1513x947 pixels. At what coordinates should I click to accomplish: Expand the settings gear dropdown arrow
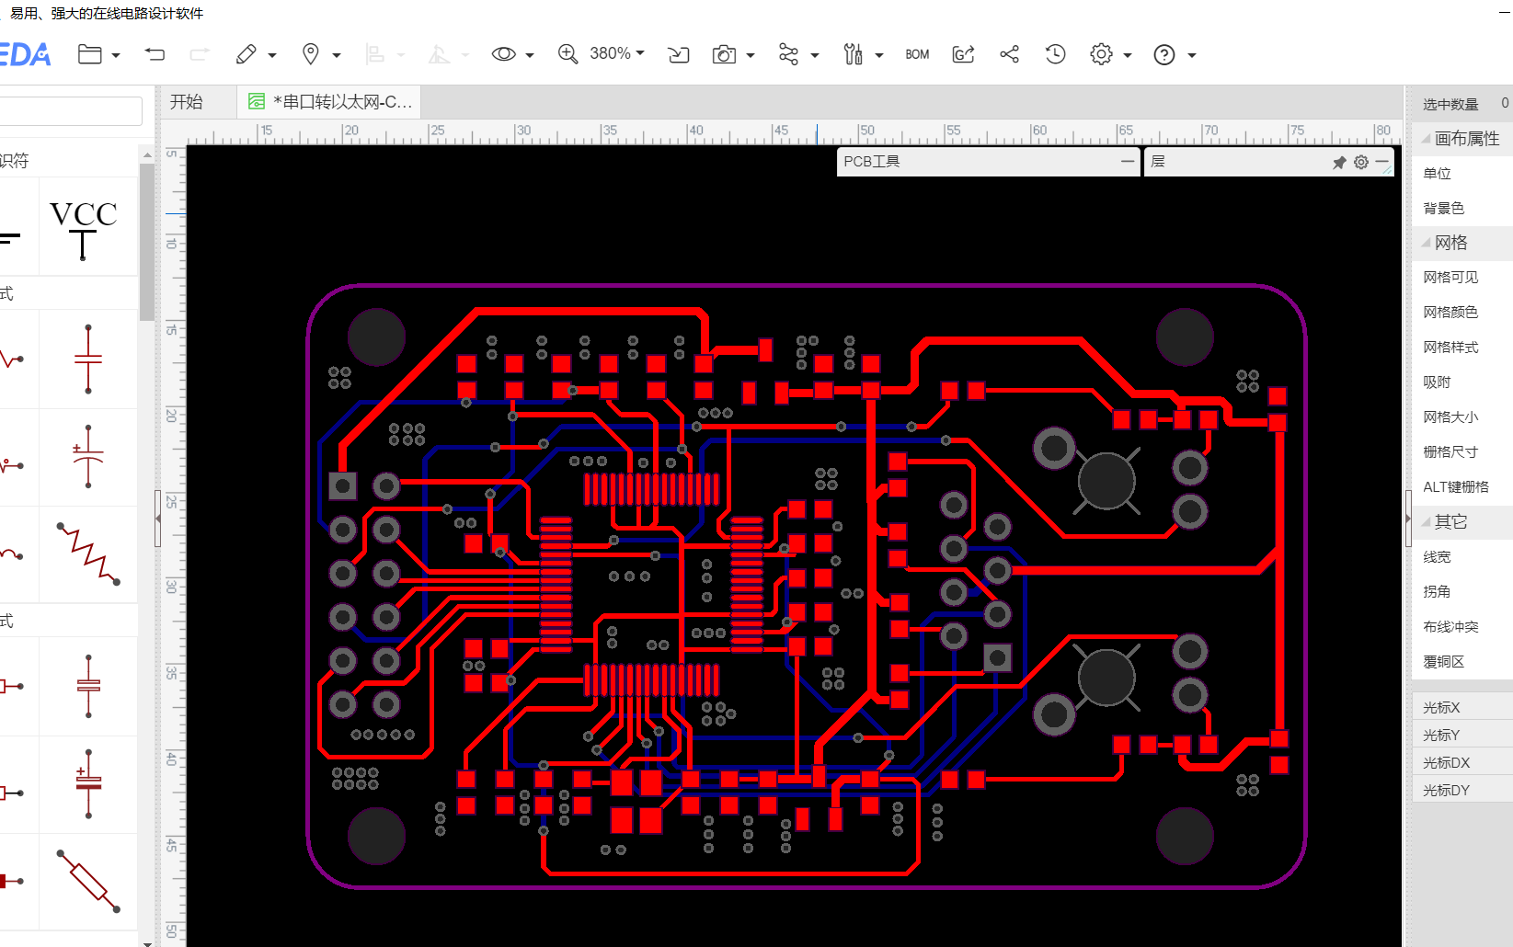point(1128,55)
